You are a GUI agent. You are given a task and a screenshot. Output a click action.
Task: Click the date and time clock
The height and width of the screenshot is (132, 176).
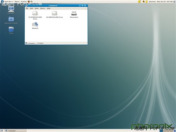coord(165,2)
